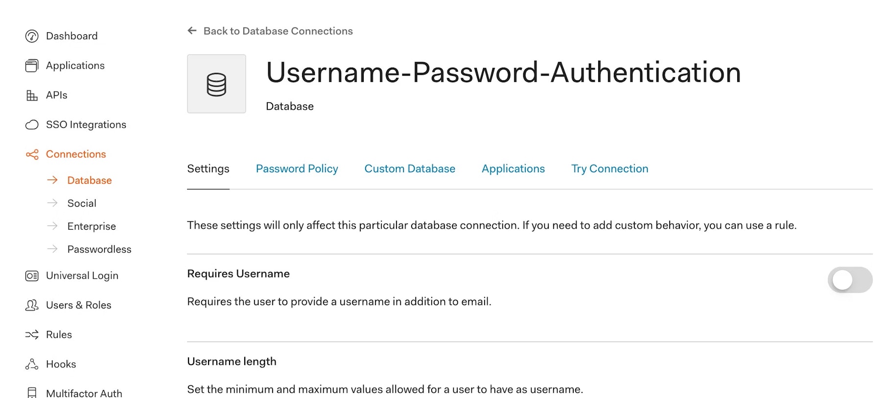
Task: Expand the Enterprise connections entry
Action: coord(92,226)
